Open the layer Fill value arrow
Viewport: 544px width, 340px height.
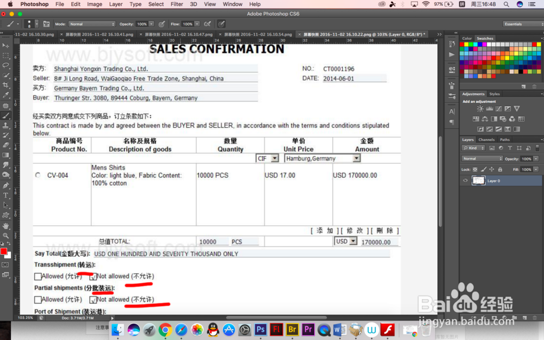536,169
